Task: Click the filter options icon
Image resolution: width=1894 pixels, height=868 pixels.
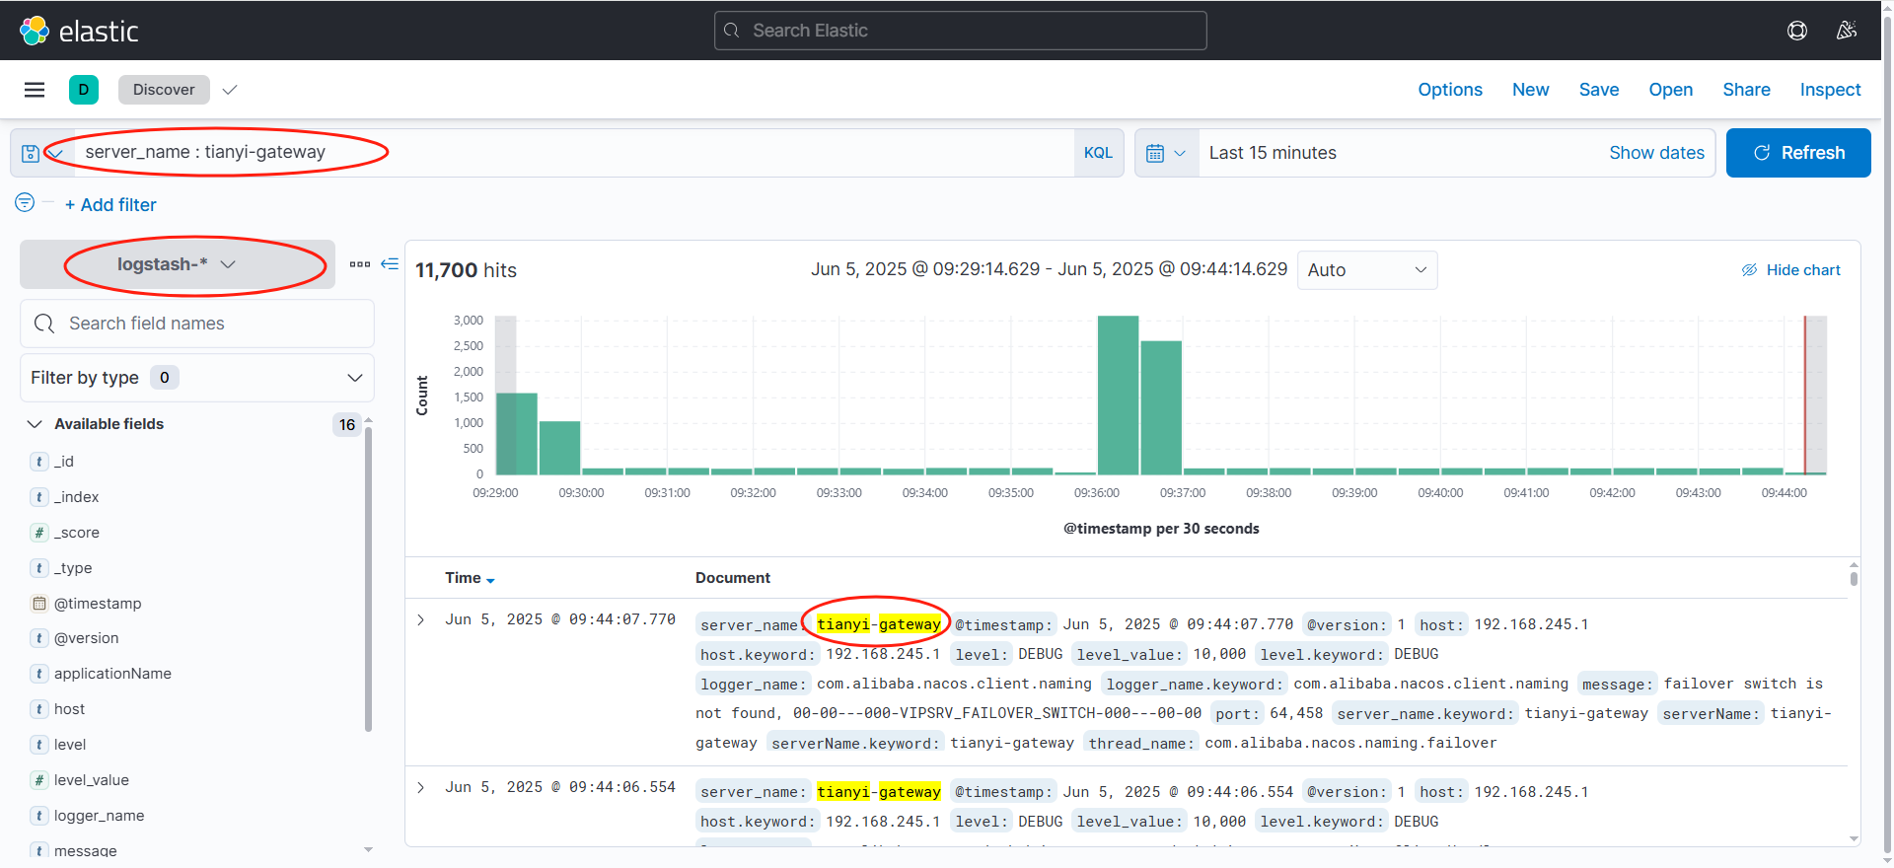Action: [x=25, y=202]
